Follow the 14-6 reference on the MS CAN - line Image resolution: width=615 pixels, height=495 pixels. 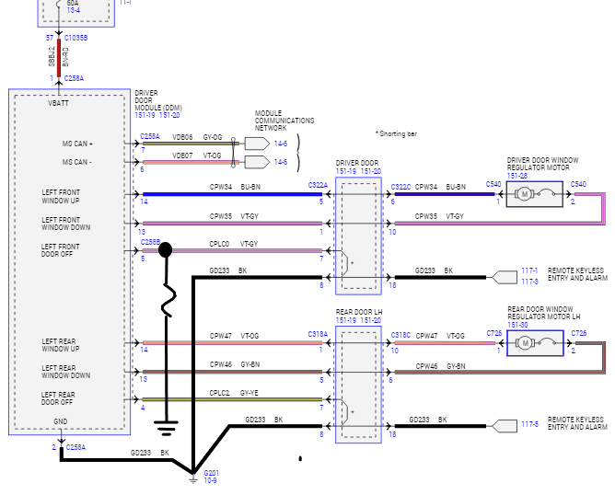pos(281,162)
